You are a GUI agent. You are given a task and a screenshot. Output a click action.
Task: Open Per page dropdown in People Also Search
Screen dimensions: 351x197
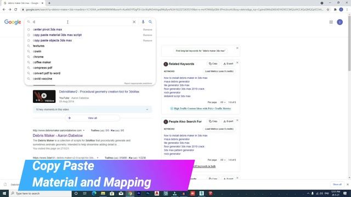[x=223, y=160]
